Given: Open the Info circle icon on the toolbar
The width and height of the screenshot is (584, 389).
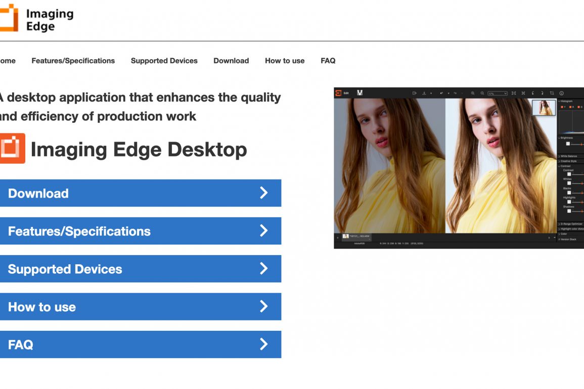Looking at the screenshot, I should 561,93.
